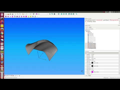
Task: Switch to the View property tab
Action: coord(86,75)
